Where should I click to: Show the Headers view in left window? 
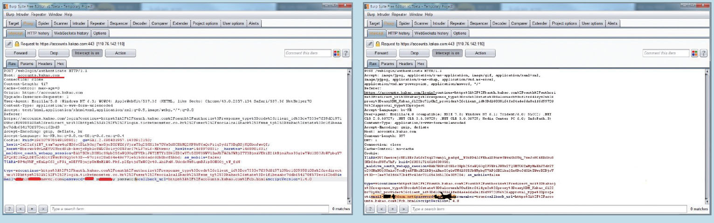pyautogui.click(x=45, y=64)
